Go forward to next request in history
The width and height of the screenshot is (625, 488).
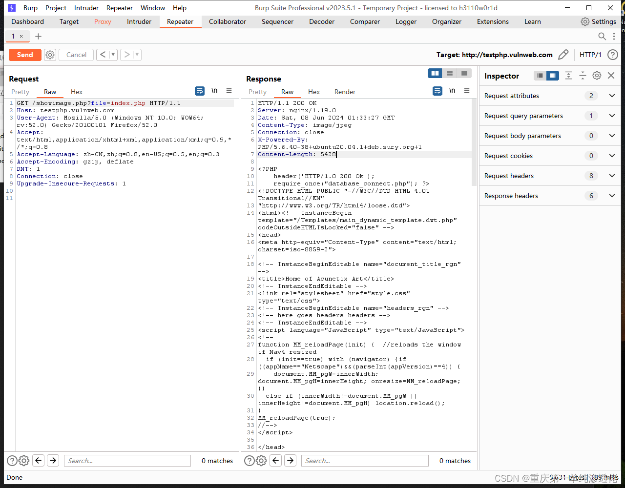point(127,55)
